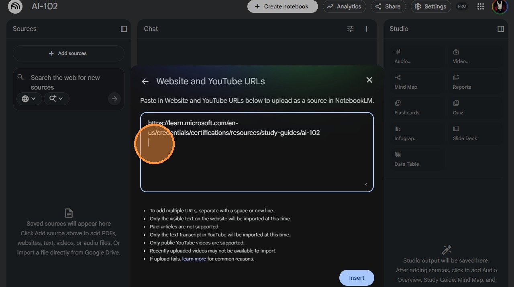Open the NotebookLM home logo

[x=15, y=6]
